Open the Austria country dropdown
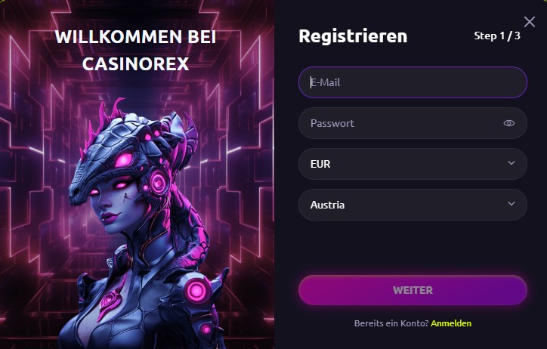This screenshot has width=547, height=349. point(413,205)
